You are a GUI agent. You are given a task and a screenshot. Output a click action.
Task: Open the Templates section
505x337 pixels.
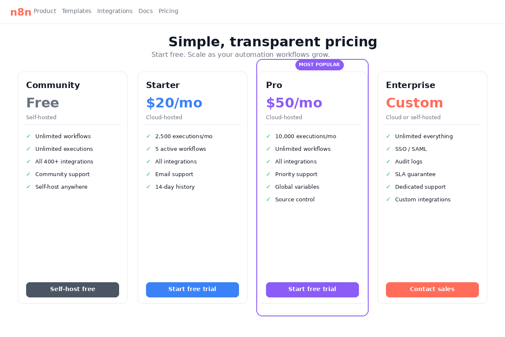(x=77, y=11)
